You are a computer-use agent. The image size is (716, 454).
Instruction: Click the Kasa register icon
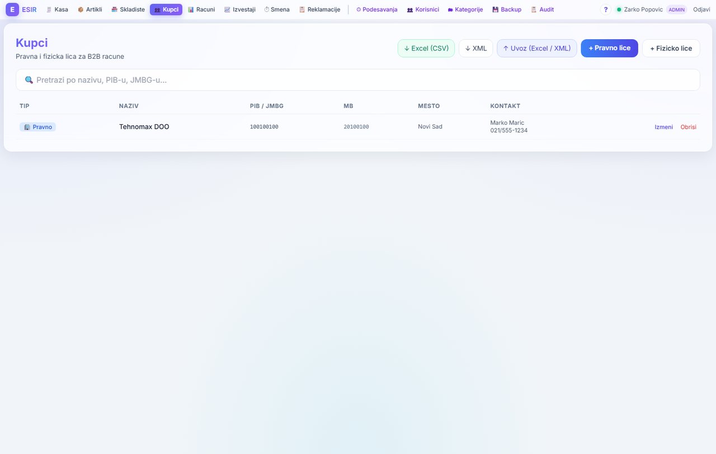(x=49, y=10)
